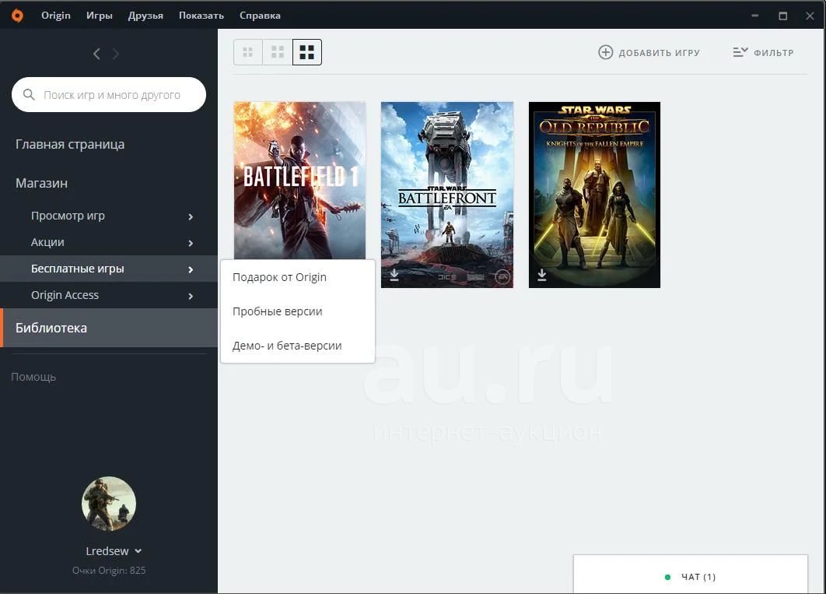Image resolution: width=826 pixels, height=594 pixels.
Task: Open the Lredsew account dropdown arrow
Action: (138, 551)
